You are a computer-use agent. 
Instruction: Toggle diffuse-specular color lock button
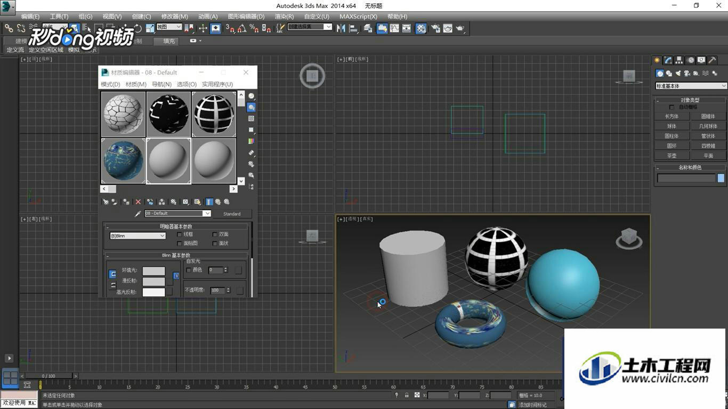112,286
